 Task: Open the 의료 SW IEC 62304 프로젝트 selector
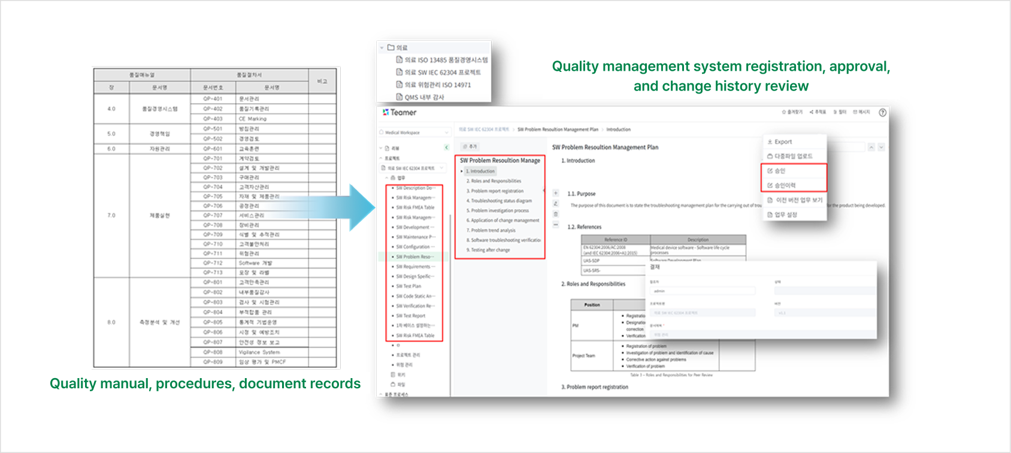pos(413,168)
